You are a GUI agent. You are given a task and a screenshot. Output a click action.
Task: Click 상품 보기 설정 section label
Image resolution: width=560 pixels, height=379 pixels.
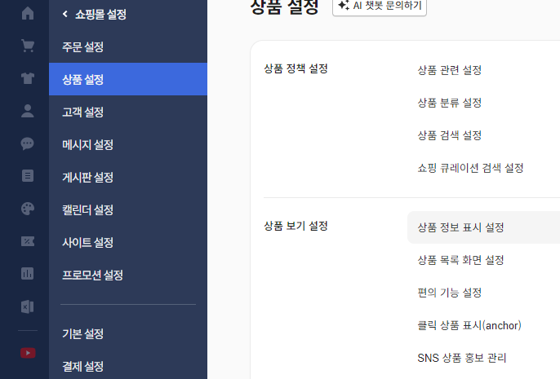[296, 226]
